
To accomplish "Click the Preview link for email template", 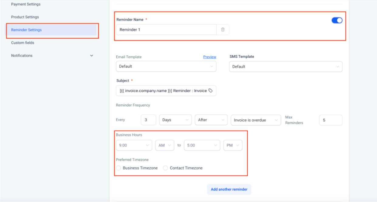I will coord(210,57).
